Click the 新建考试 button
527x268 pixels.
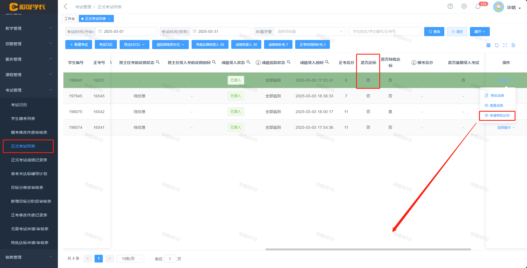click(x=79, y=45)
